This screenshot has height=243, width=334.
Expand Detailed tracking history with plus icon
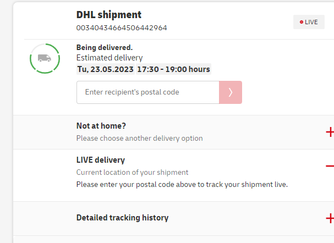330,218
